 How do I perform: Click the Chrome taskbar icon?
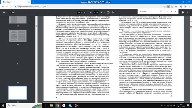click(x=58, y=105)
